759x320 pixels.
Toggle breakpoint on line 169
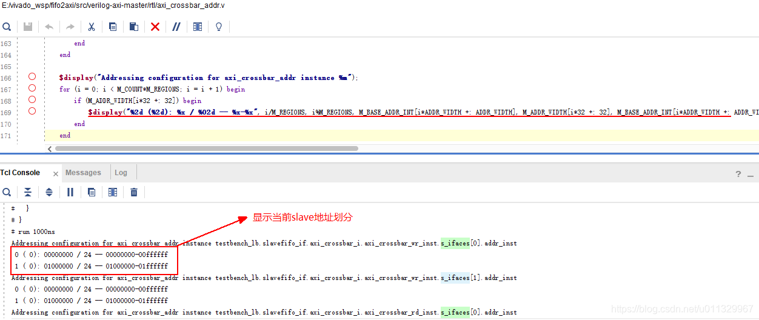[32, 111]
